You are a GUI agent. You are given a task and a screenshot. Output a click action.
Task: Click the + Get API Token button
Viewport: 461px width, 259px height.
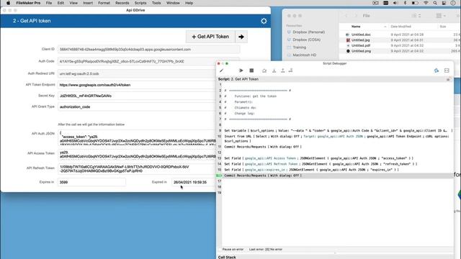(x=210, y=37)
